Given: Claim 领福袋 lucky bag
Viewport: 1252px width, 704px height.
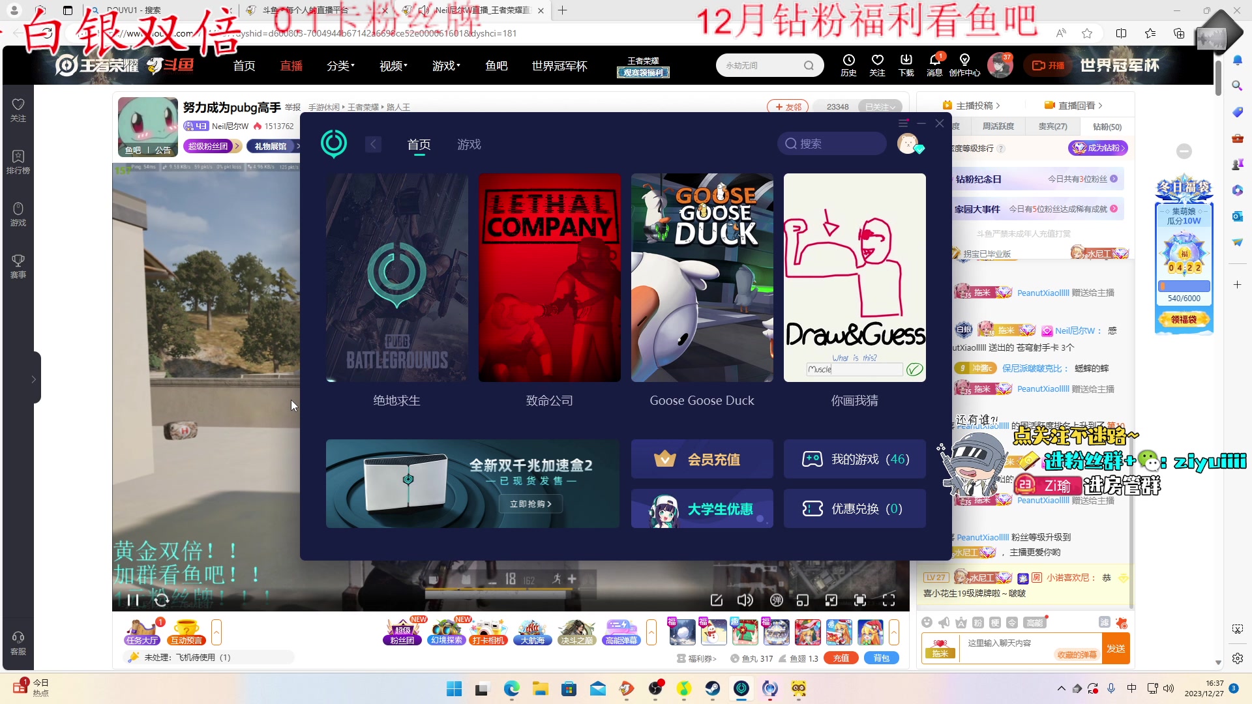Looking at the screenshot, I should pos(1184,319).
